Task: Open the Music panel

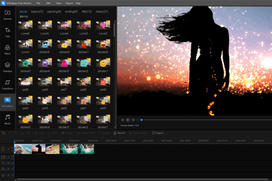Action: (x=7, y=119)
